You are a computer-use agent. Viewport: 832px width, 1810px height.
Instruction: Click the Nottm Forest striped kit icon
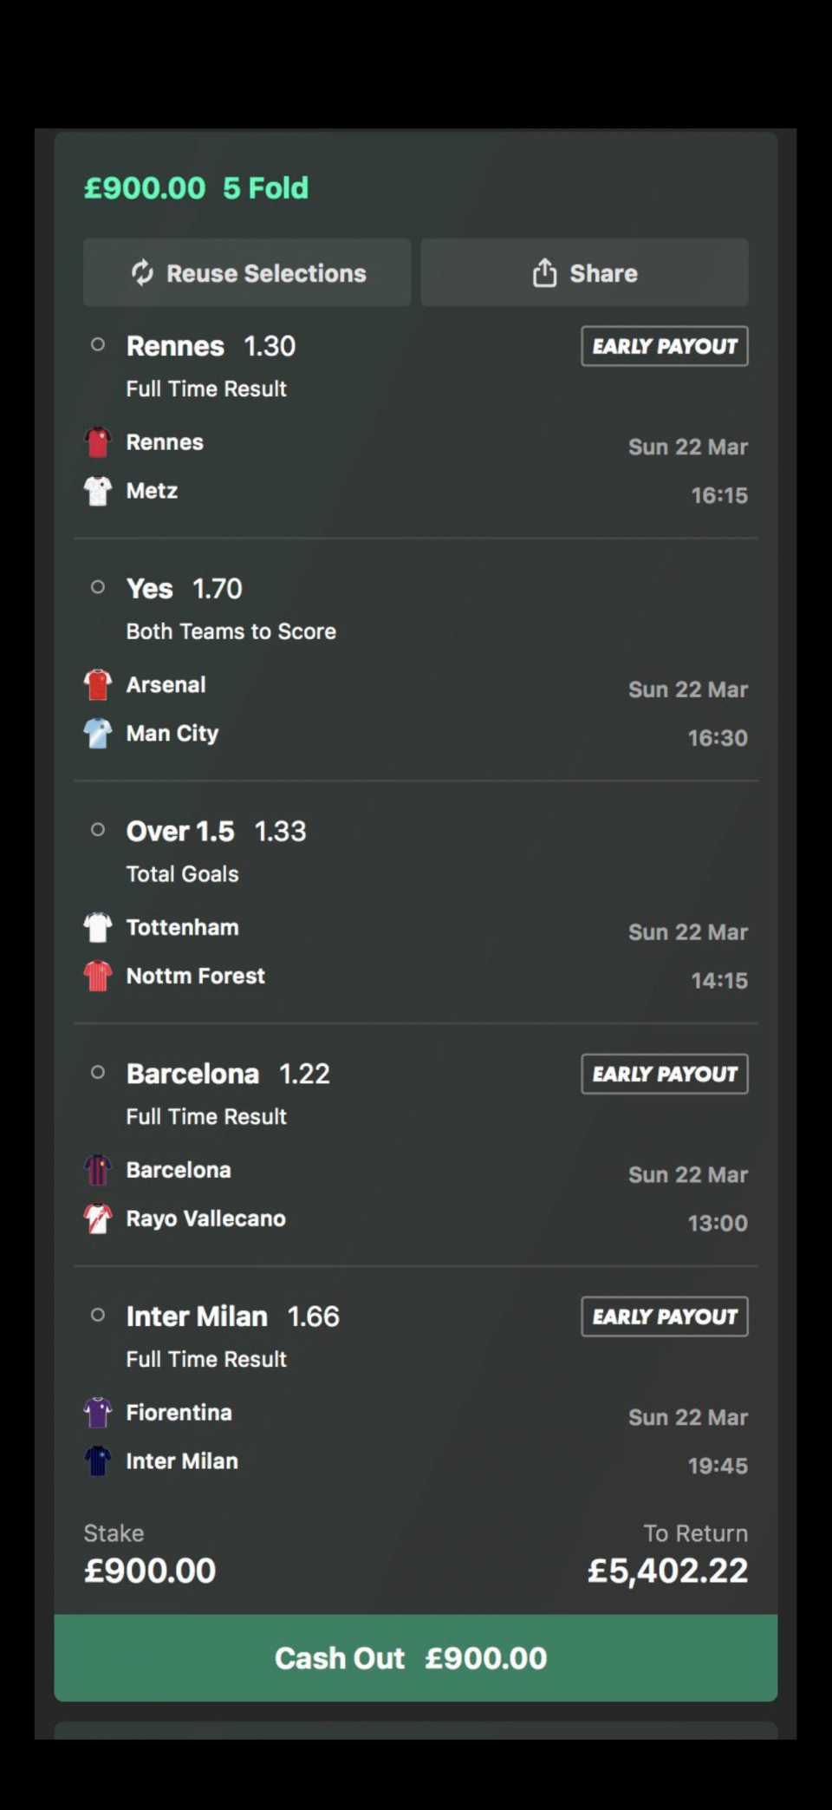[98, 976]
